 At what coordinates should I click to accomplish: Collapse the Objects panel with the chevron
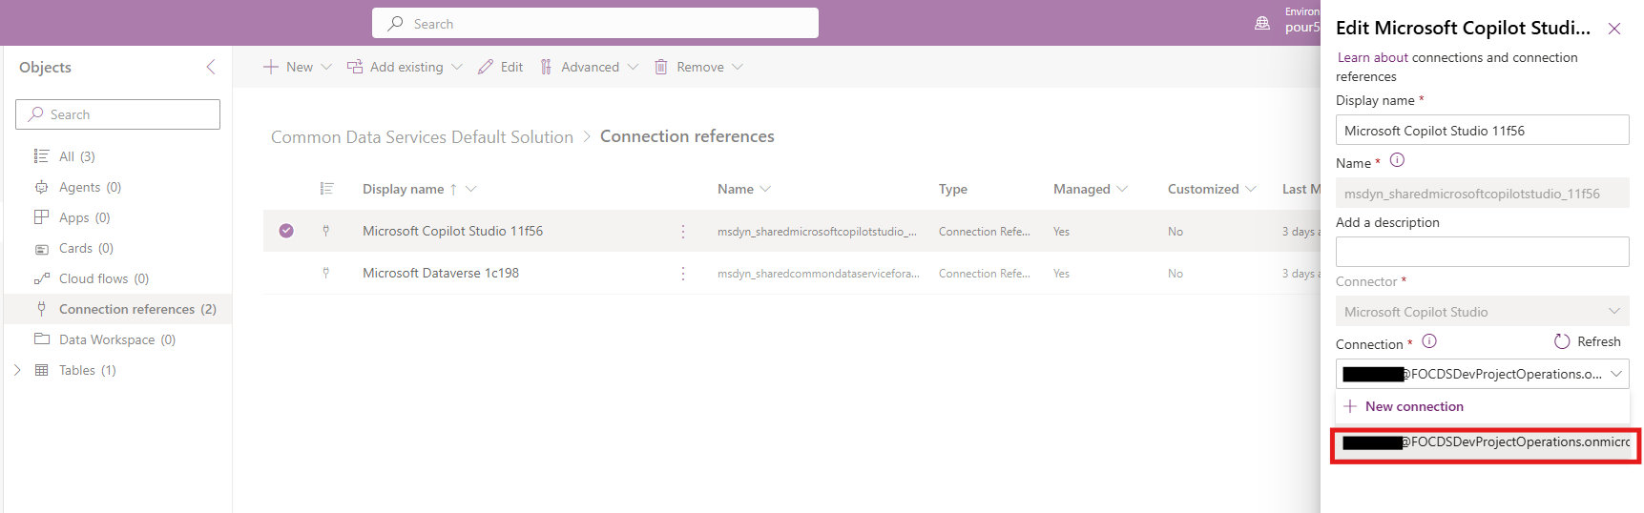(x=211, y=67)
